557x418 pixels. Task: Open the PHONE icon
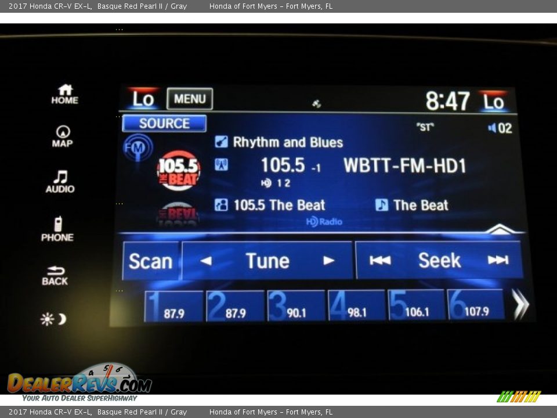(x=57, y=229)
